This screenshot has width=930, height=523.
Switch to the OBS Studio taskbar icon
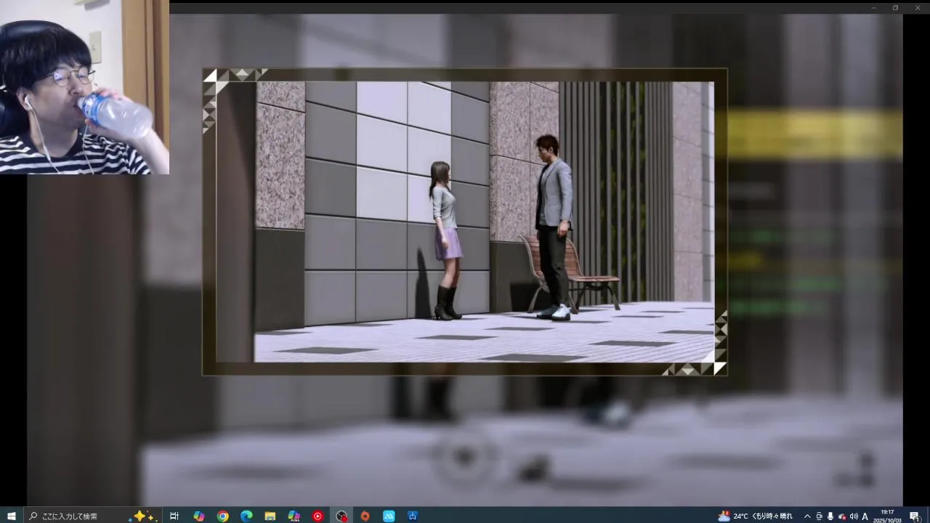[x=341, y=516]
